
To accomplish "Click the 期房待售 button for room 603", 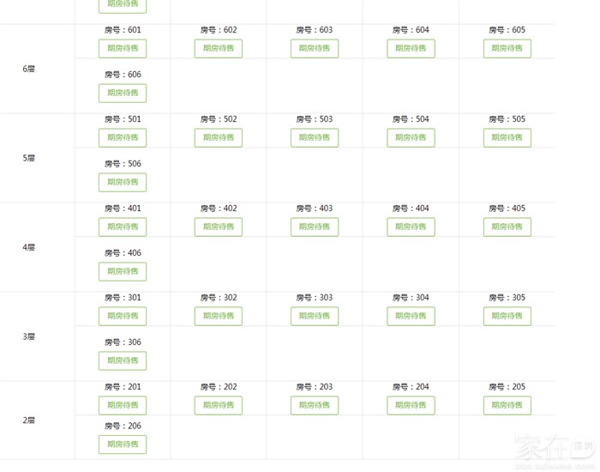I will coord(315,49).
